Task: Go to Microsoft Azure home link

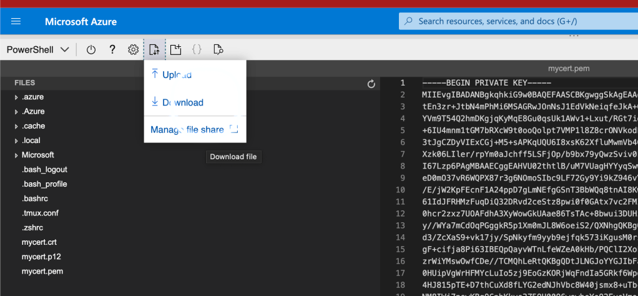Action: pyautogui.click(x=81, y=21)
